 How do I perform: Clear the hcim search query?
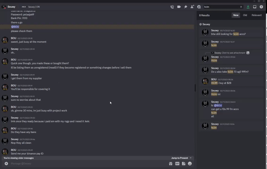pos(241,7)
